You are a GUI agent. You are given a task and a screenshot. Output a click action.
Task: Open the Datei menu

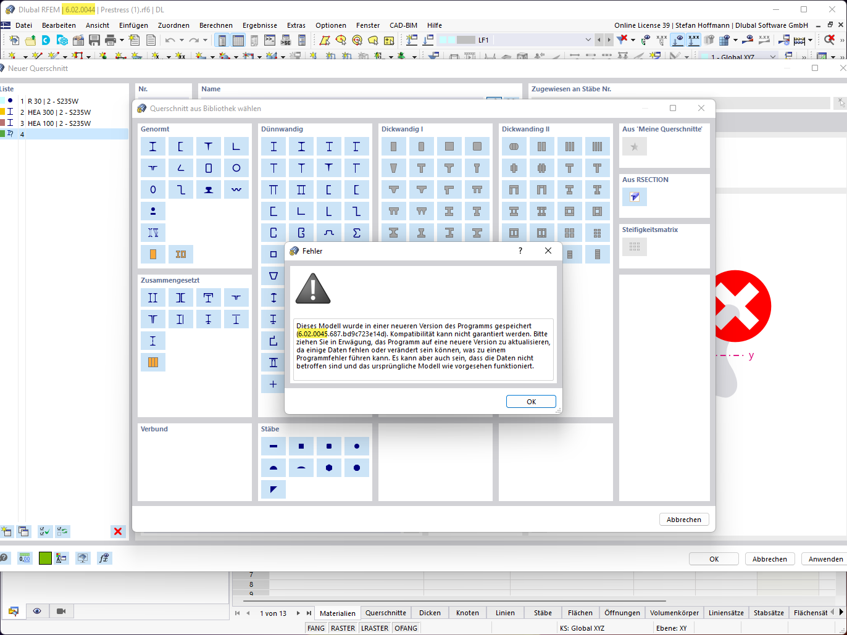(23, 25)
